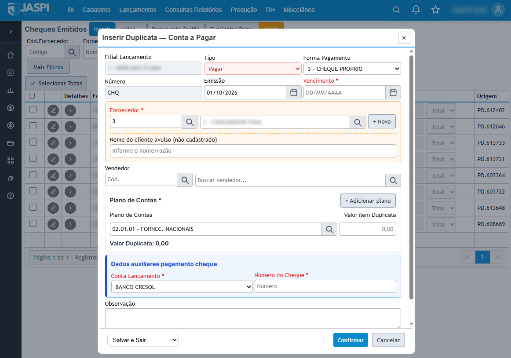Image resolution: width=511 pixels, height=358 pixels.
Task: Click Cód.Fornecedor search magnifier in background
Action: [x=72, y=52]
